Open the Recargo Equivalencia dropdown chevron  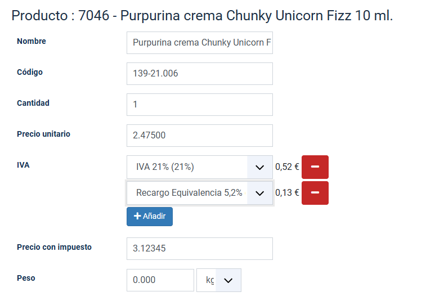coord(260,193)
